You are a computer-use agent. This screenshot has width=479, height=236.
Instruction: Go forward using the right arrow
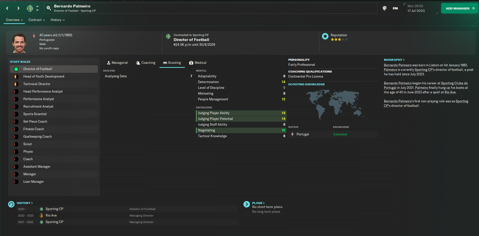[x=18, y=8]
